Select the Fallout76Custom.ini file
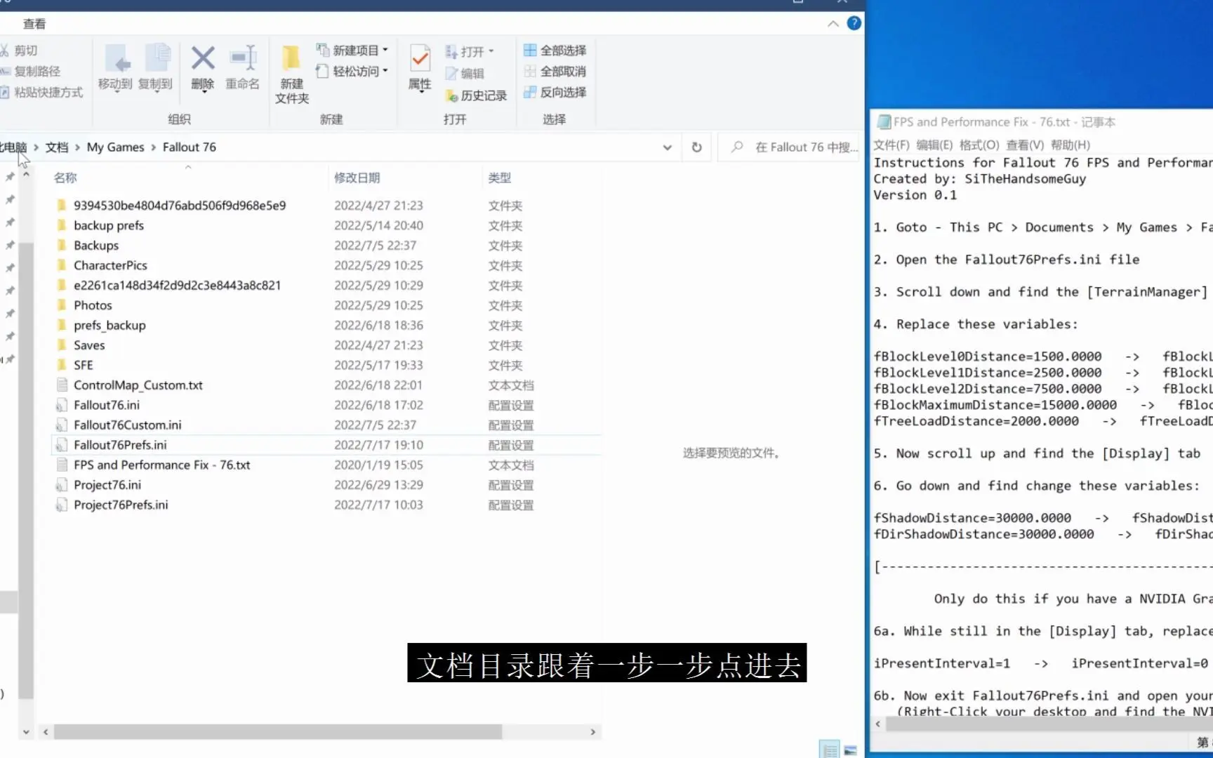Viewport: 1213px width, 758px height. (x=127, y=425)
